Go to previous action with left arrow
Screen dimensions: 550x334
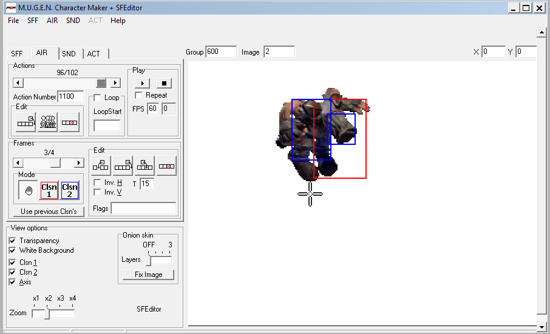(x=18, y=83)
